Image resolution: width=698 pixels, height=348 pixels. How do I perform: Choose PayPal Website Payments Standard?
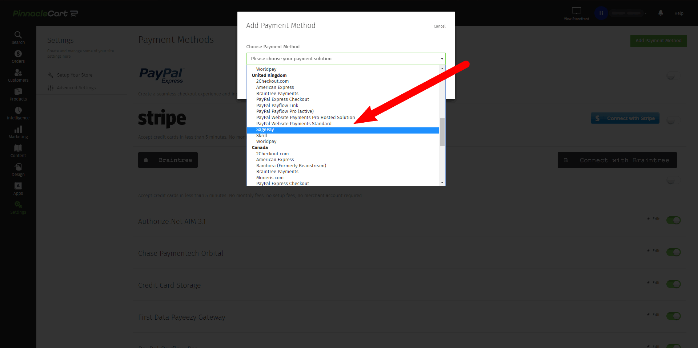point(343,124)
